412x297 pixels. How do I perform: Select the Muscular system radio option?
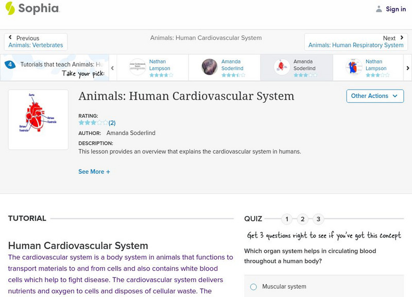(x=253, y=287)
